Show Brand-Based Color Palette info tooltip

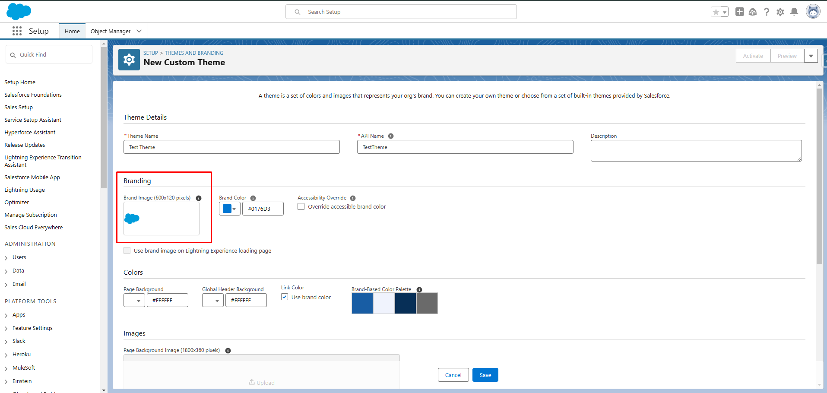pyautogui.click(x=419, y=290)
